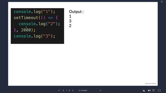Click the total slide count '8'
The image size is (166, 93).
coord(69,90)
